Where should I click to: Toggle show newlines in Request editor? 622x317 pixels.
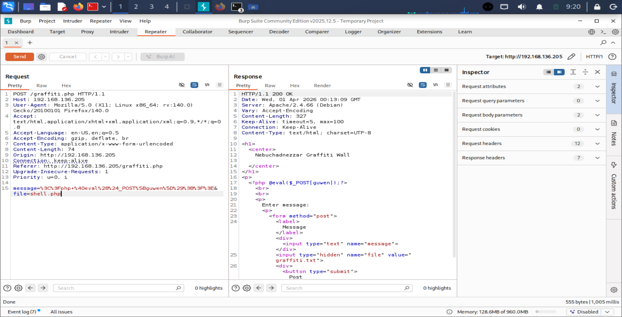click(x=207, y=85)
